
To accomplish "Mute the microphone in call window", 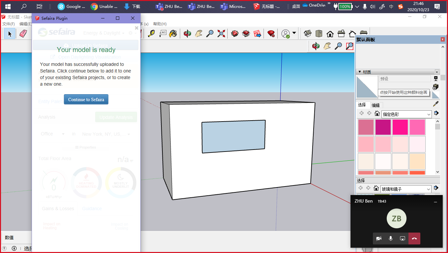I will tap(390, 239).
